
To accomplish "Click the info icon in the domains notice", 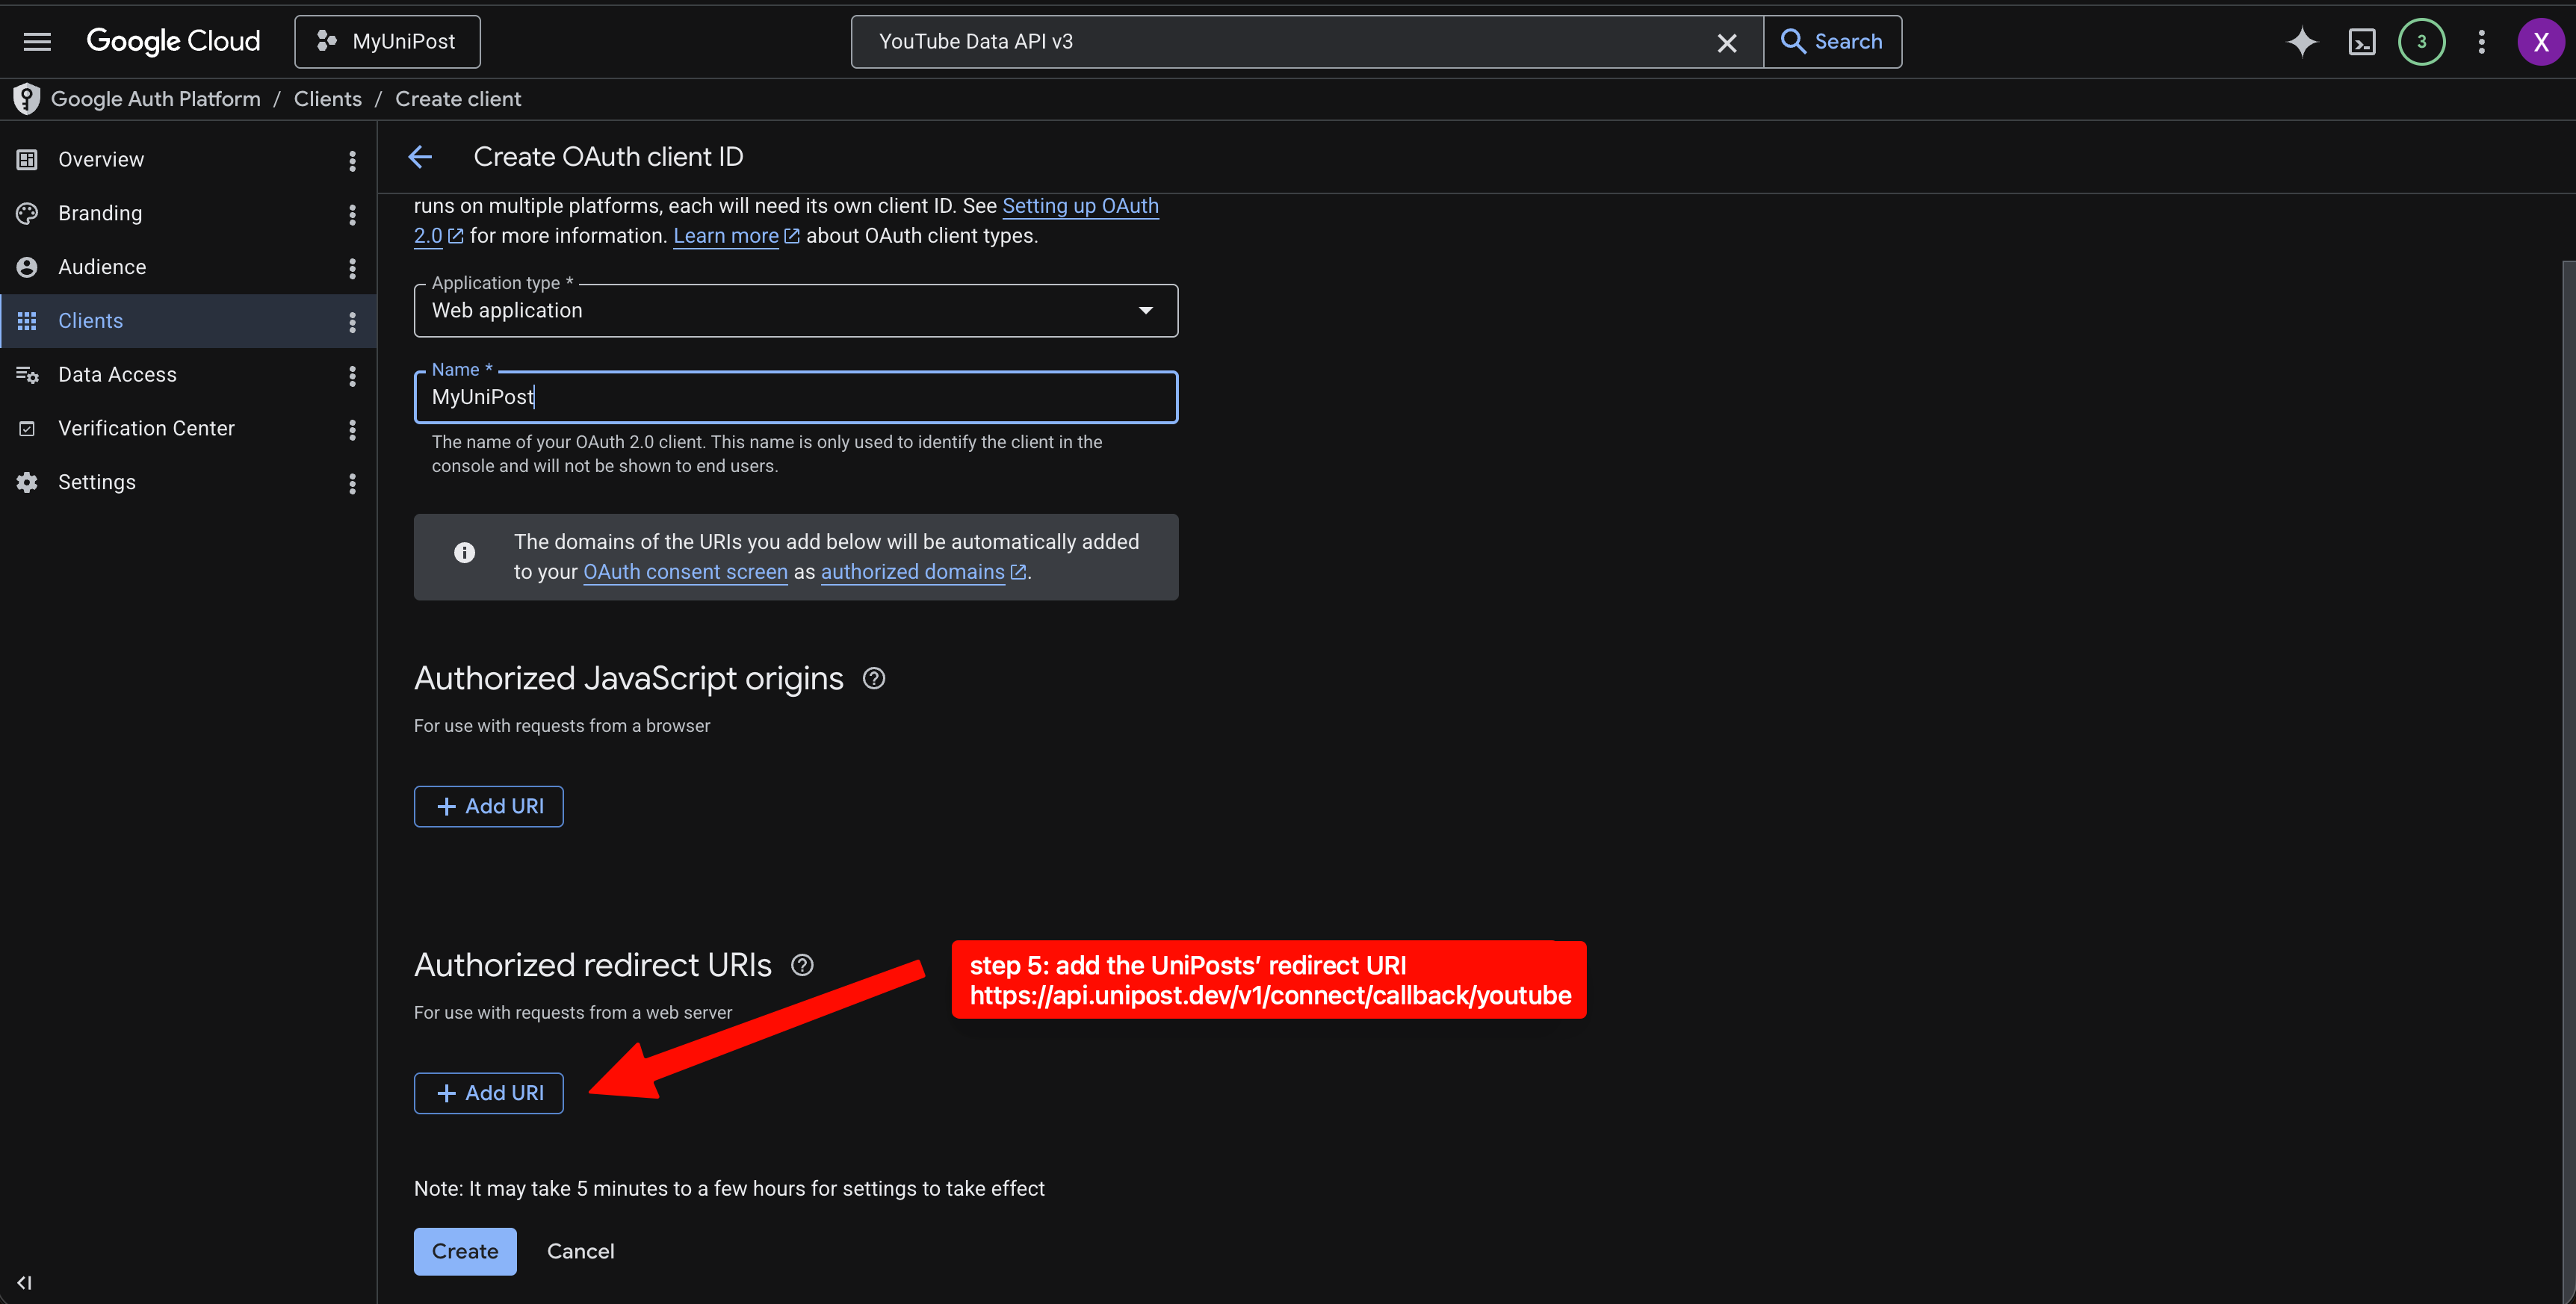I will 464,553.
